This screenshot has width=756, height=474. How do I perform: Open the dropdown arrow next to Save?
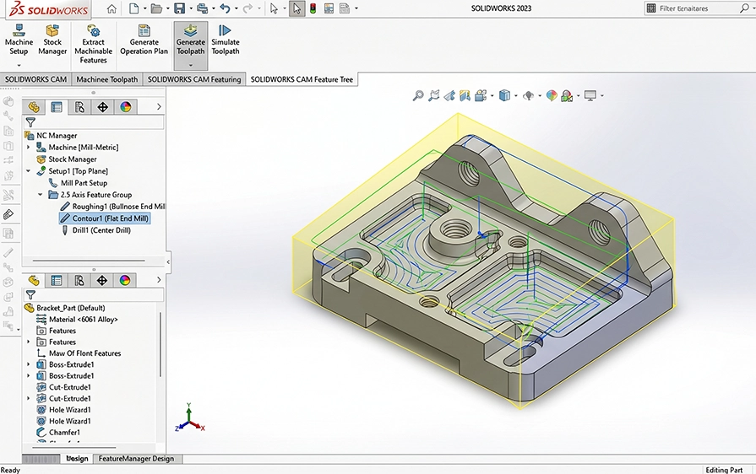coord(191,8)
